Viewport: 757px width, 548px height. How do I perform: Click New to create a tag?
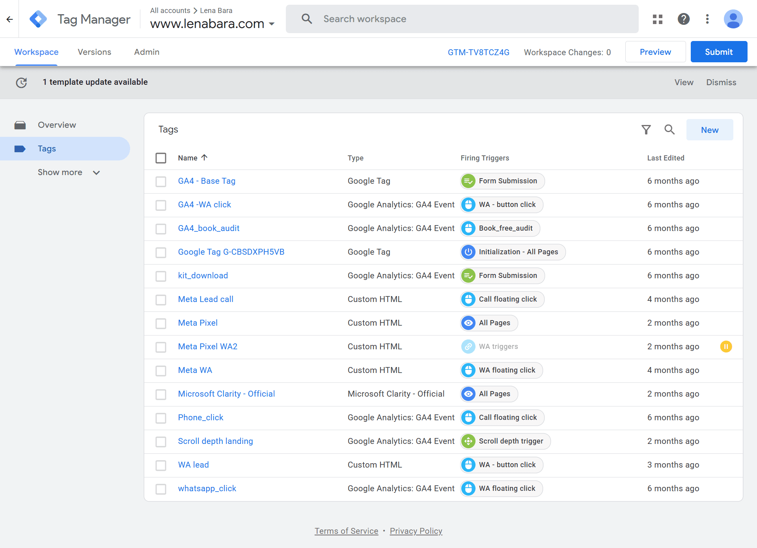point(710,130)
